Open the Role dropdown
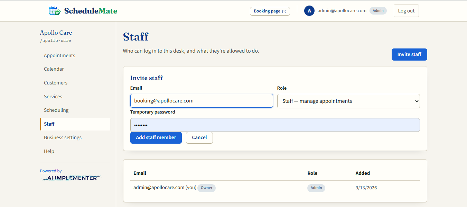 click(x=348, y=101)
